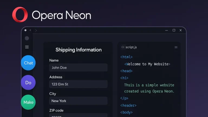Click the <h1> code line
The image size is (208, 117).
[x=124, y=78]
